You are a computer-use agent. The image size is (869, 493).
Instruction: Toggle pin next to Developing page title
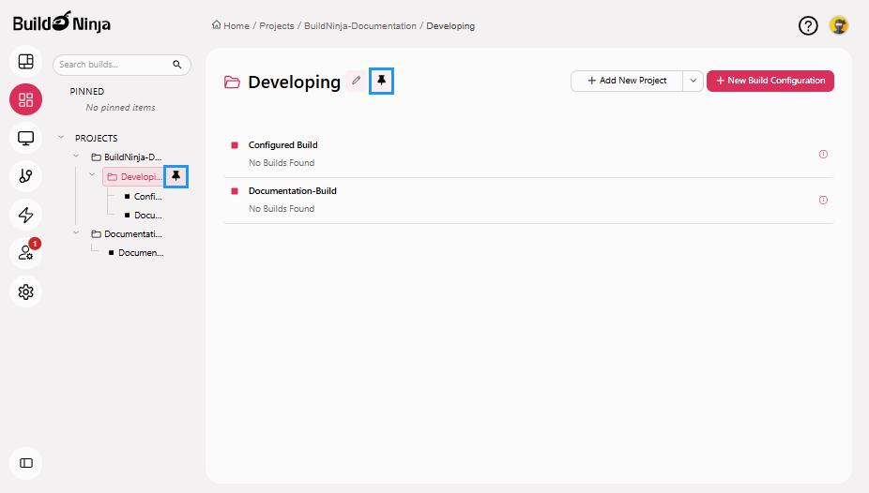tap(381, 82)
